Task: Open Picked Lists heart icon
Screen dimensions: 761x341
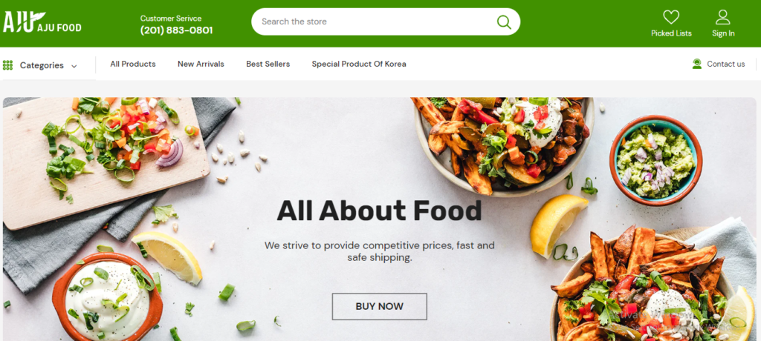Action: [671, 18]
